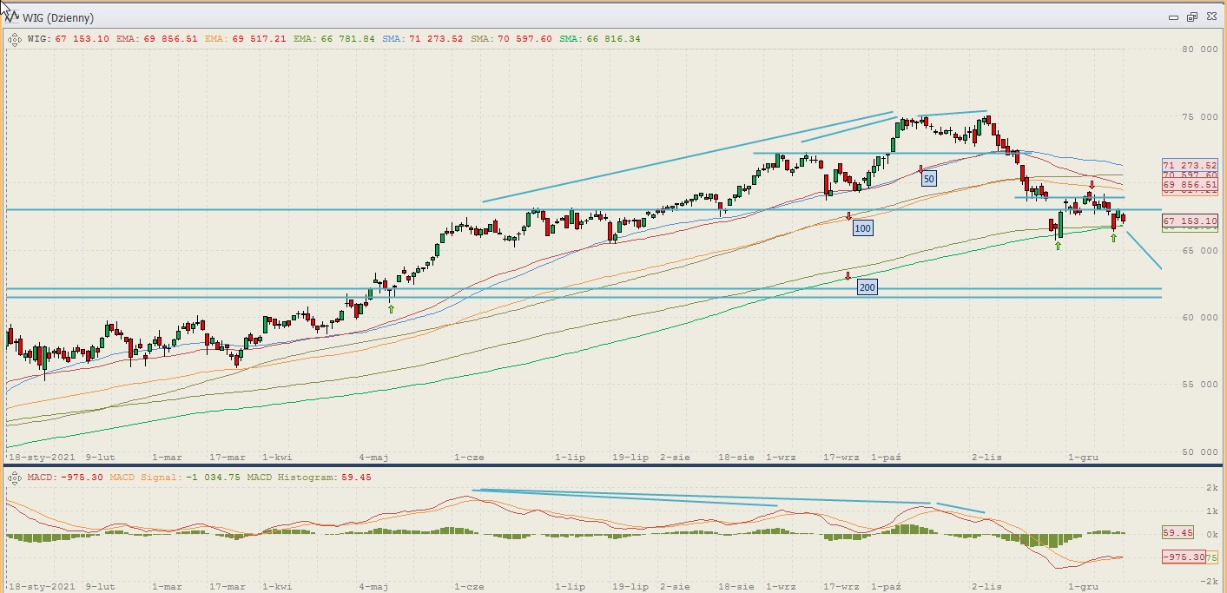Select the red down arrow beside 50 label

[x=920, y=169]
